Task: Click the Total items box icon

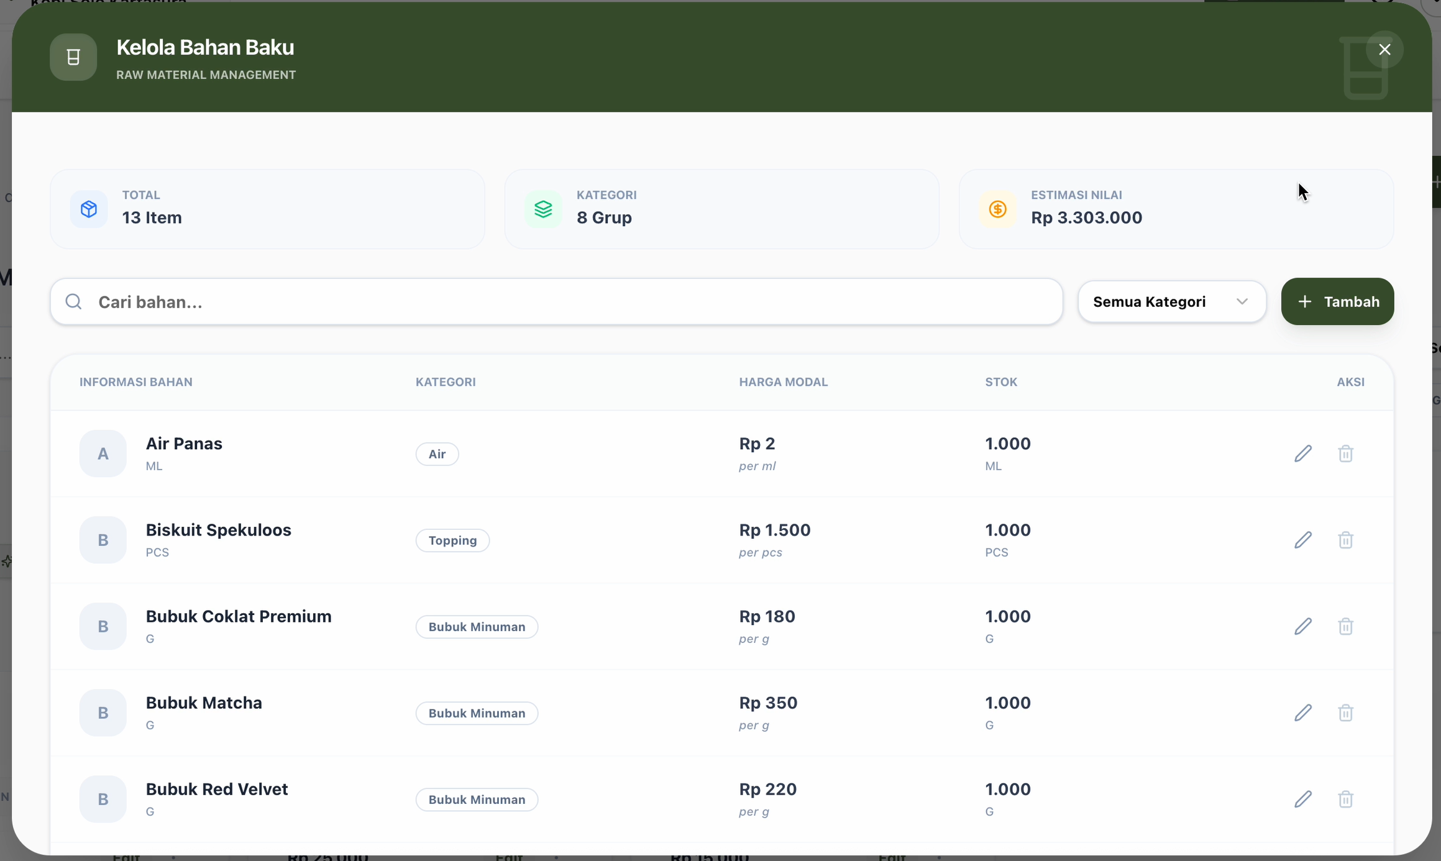Action: click(89, 209)
